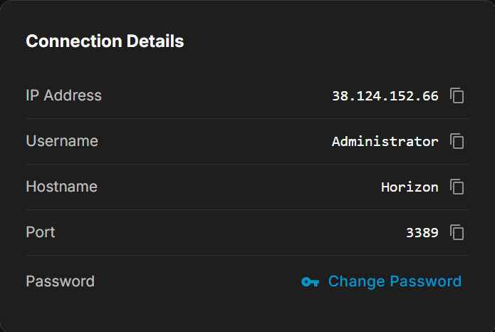Click the divider line below Hostname row
The image size is (495, 332).
[x=248, y=209]
